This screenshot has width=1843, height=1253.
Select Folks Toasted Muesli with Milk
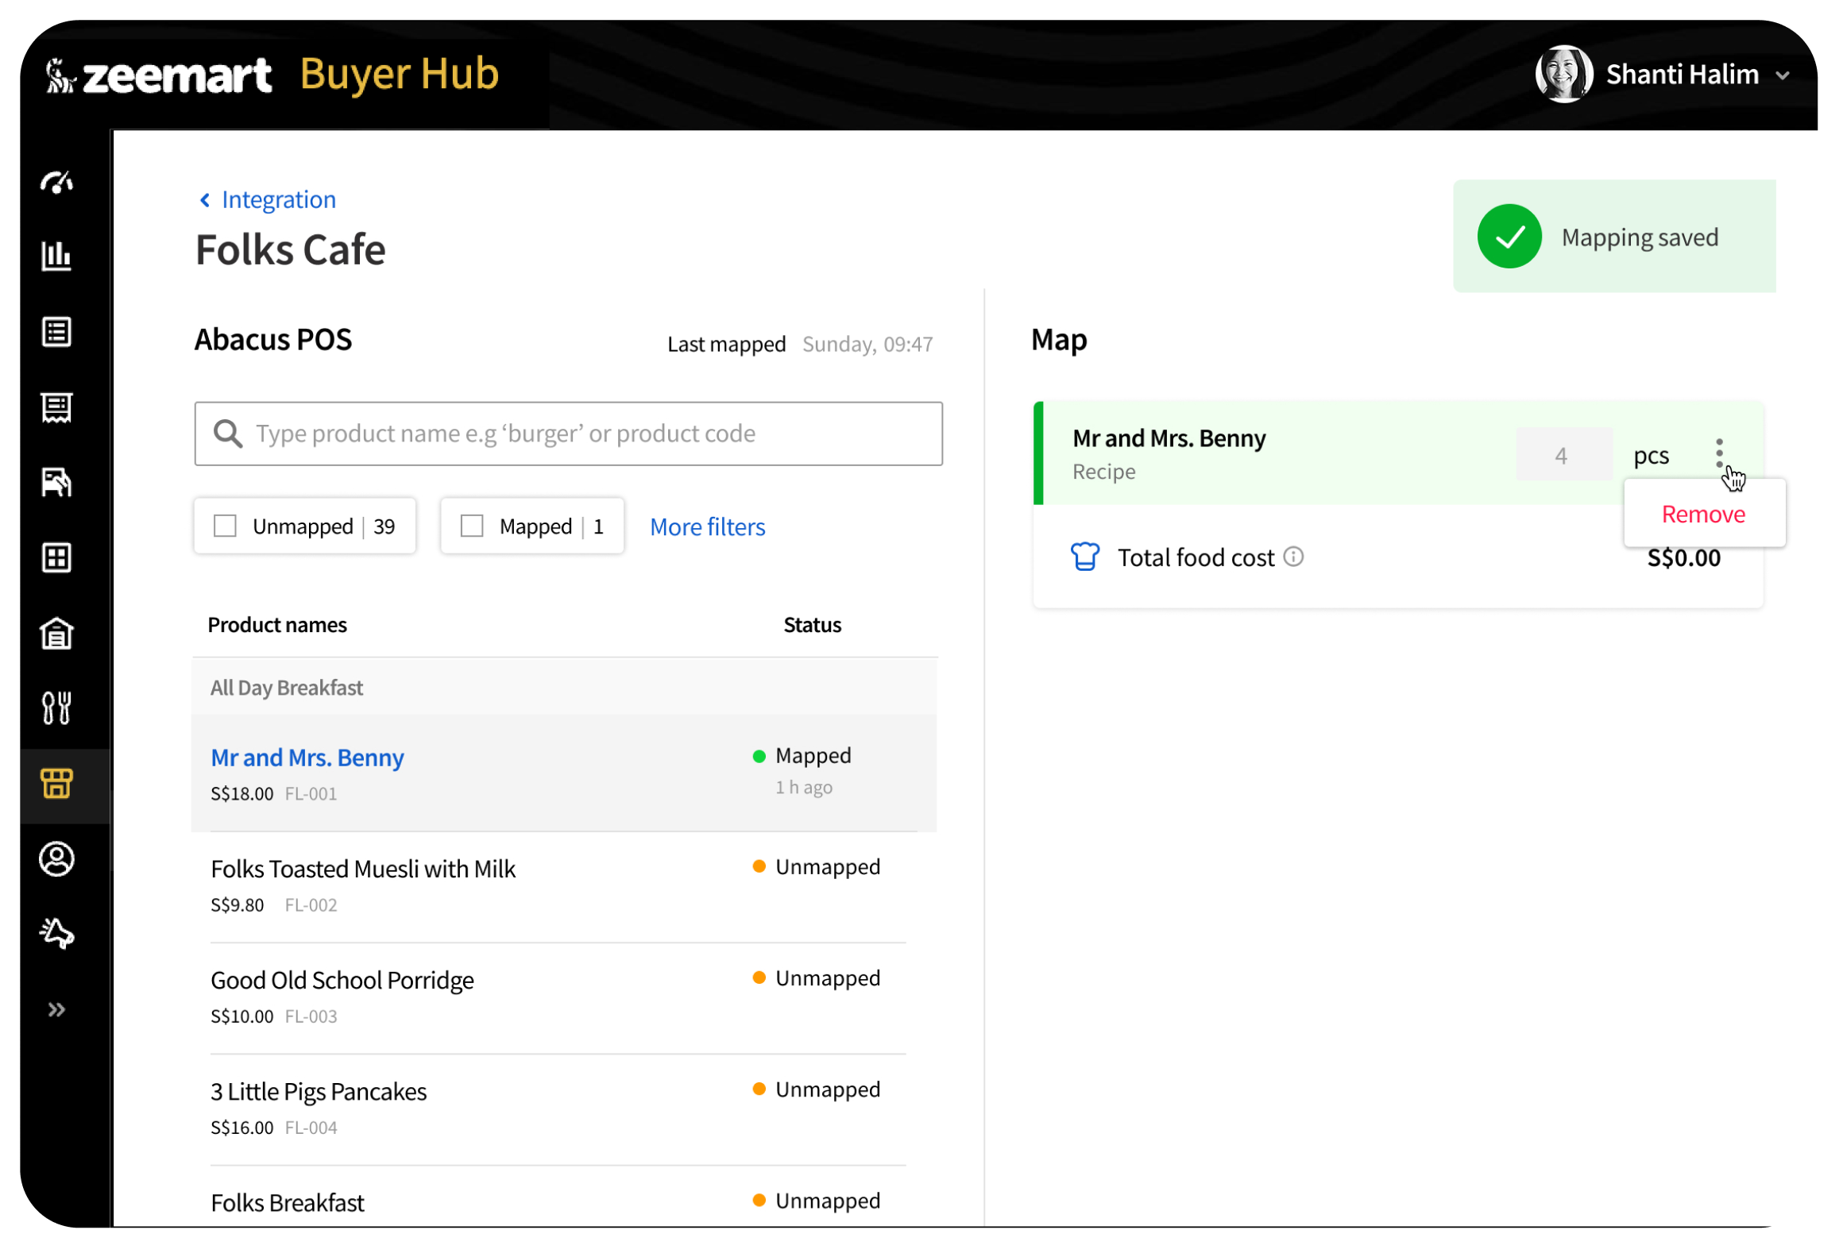[x=558, y=888]
